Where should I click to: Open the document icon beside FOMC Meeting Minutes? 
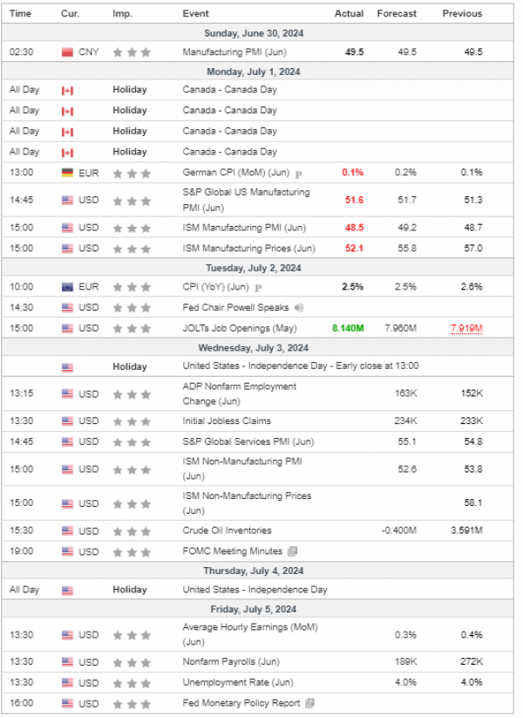click(293, 551)
